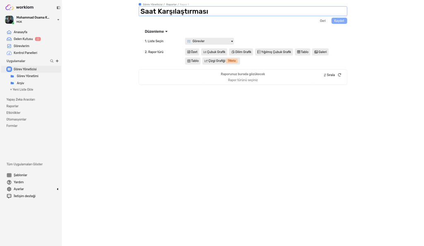424x246 pixels.
Task: Save the report with Kaydet
Action: (339, 21)
